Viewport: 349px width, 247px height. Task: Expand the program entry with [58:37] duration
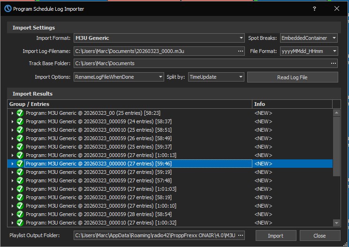12,121
